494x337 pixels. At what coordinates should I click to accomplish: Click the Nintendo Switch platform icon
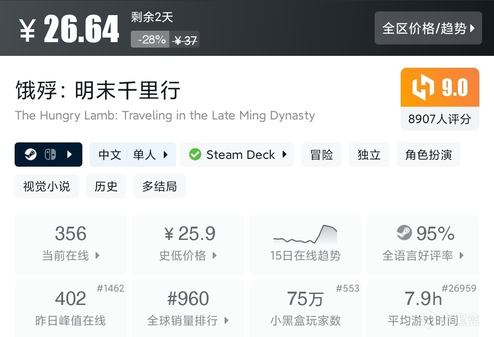[x=50, y=155]
